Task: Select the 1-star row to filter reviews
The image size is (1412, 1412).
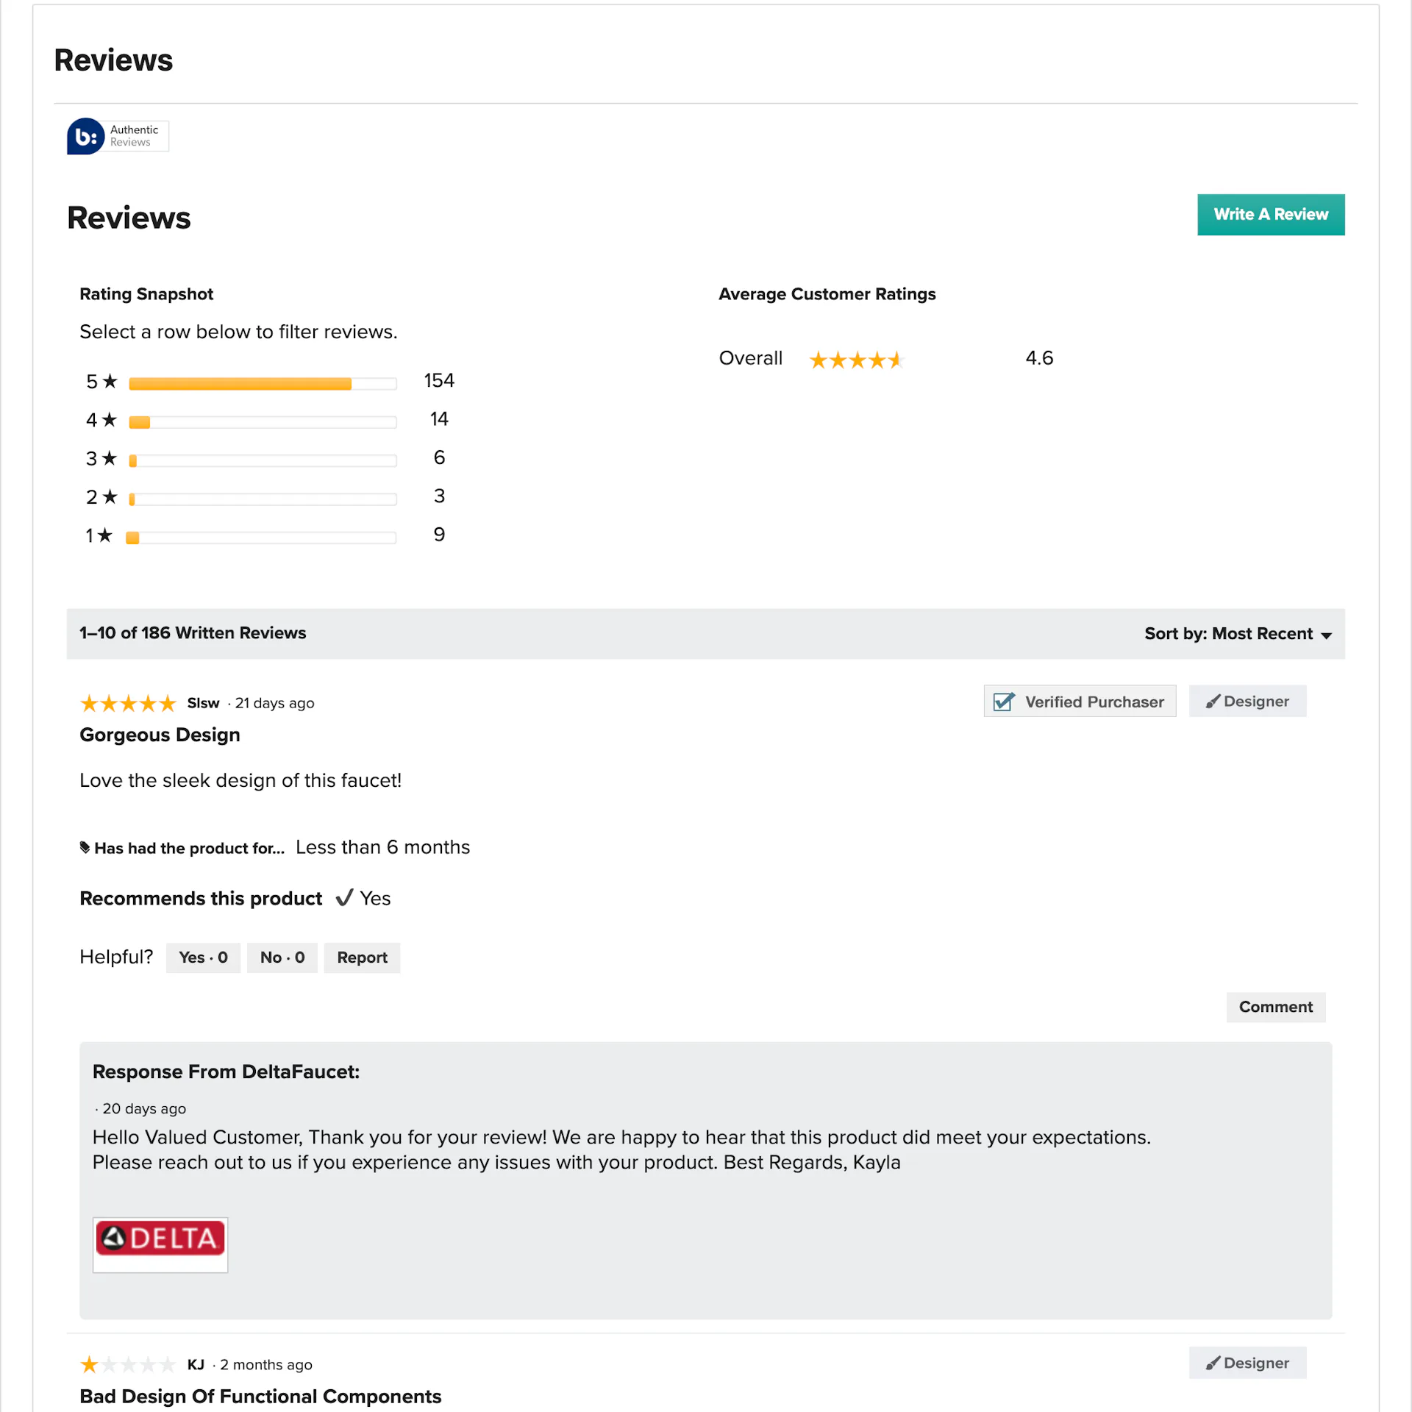Action: tap(262, 536)
